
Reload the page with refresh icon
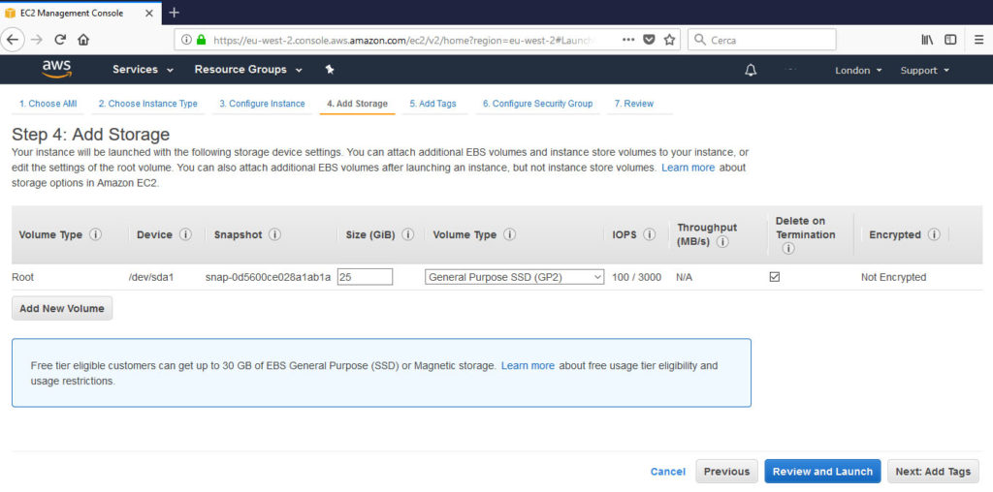60,39
